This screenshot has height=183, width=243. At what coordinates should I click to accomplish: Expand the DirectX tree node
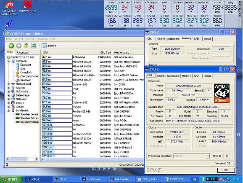9,103
